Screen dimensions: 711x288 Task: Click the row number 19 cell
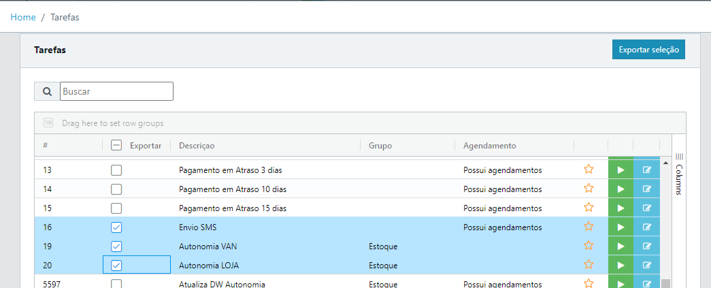69,246
